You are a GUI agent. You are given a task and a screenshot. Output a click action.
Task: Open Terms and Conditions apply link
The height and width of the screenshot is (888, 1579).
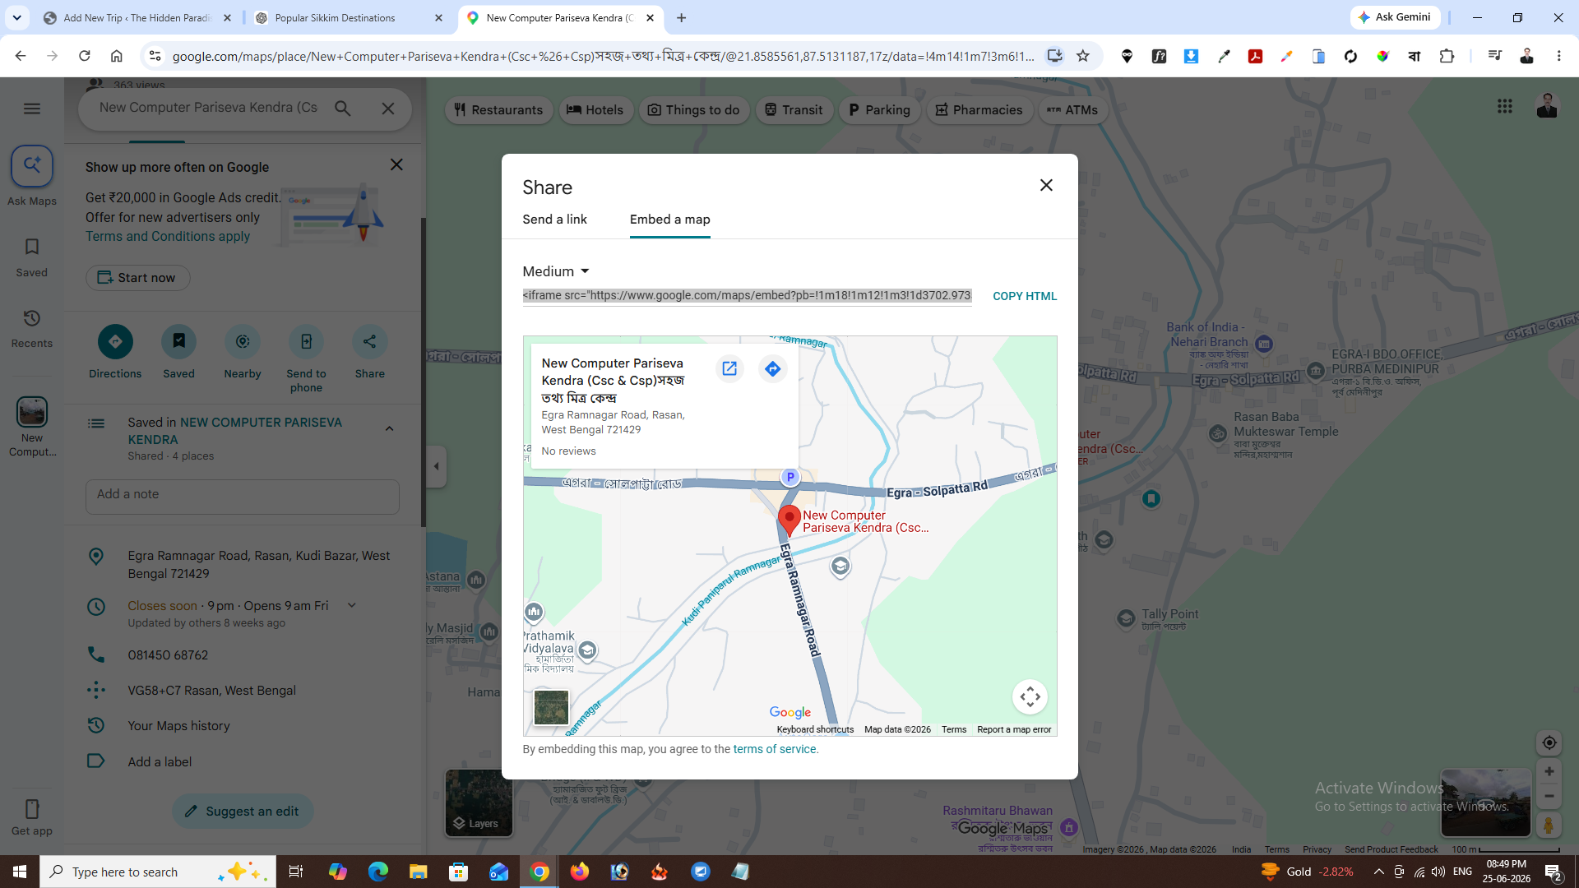168,237
